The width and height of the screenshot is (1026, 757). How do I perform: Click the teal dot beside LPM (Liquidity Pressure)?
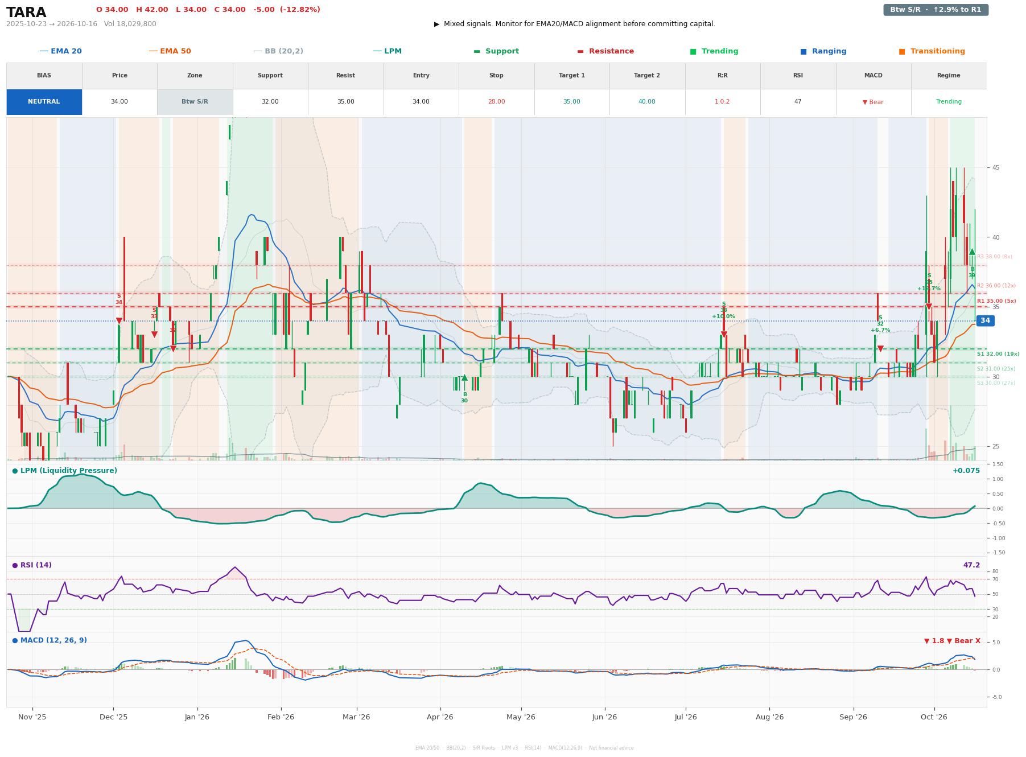[15, 471]
